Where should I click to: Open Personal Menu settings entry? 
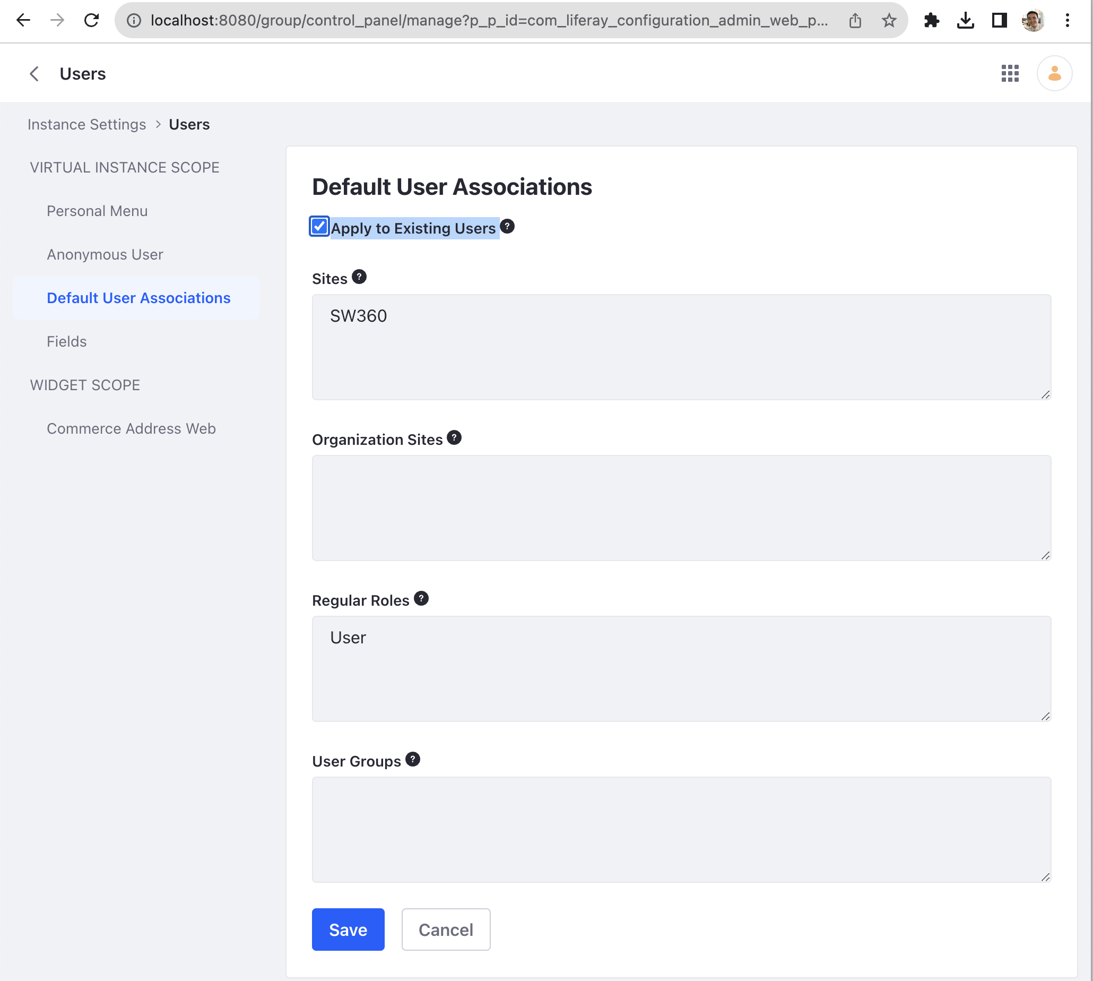[97, 211]
